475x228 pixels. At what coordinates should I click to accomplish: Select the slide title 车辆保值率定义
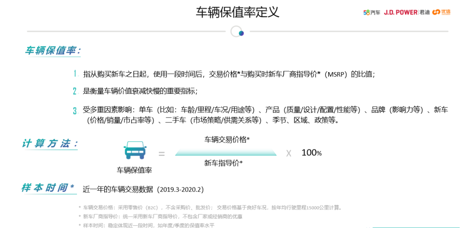[237, 12]
